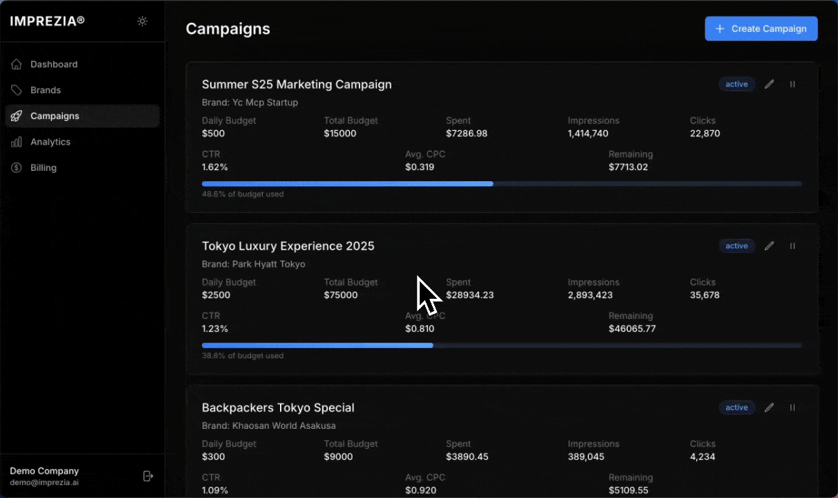
Task: Navigate to Billing in the sidebar
Action: coord(44,167)
